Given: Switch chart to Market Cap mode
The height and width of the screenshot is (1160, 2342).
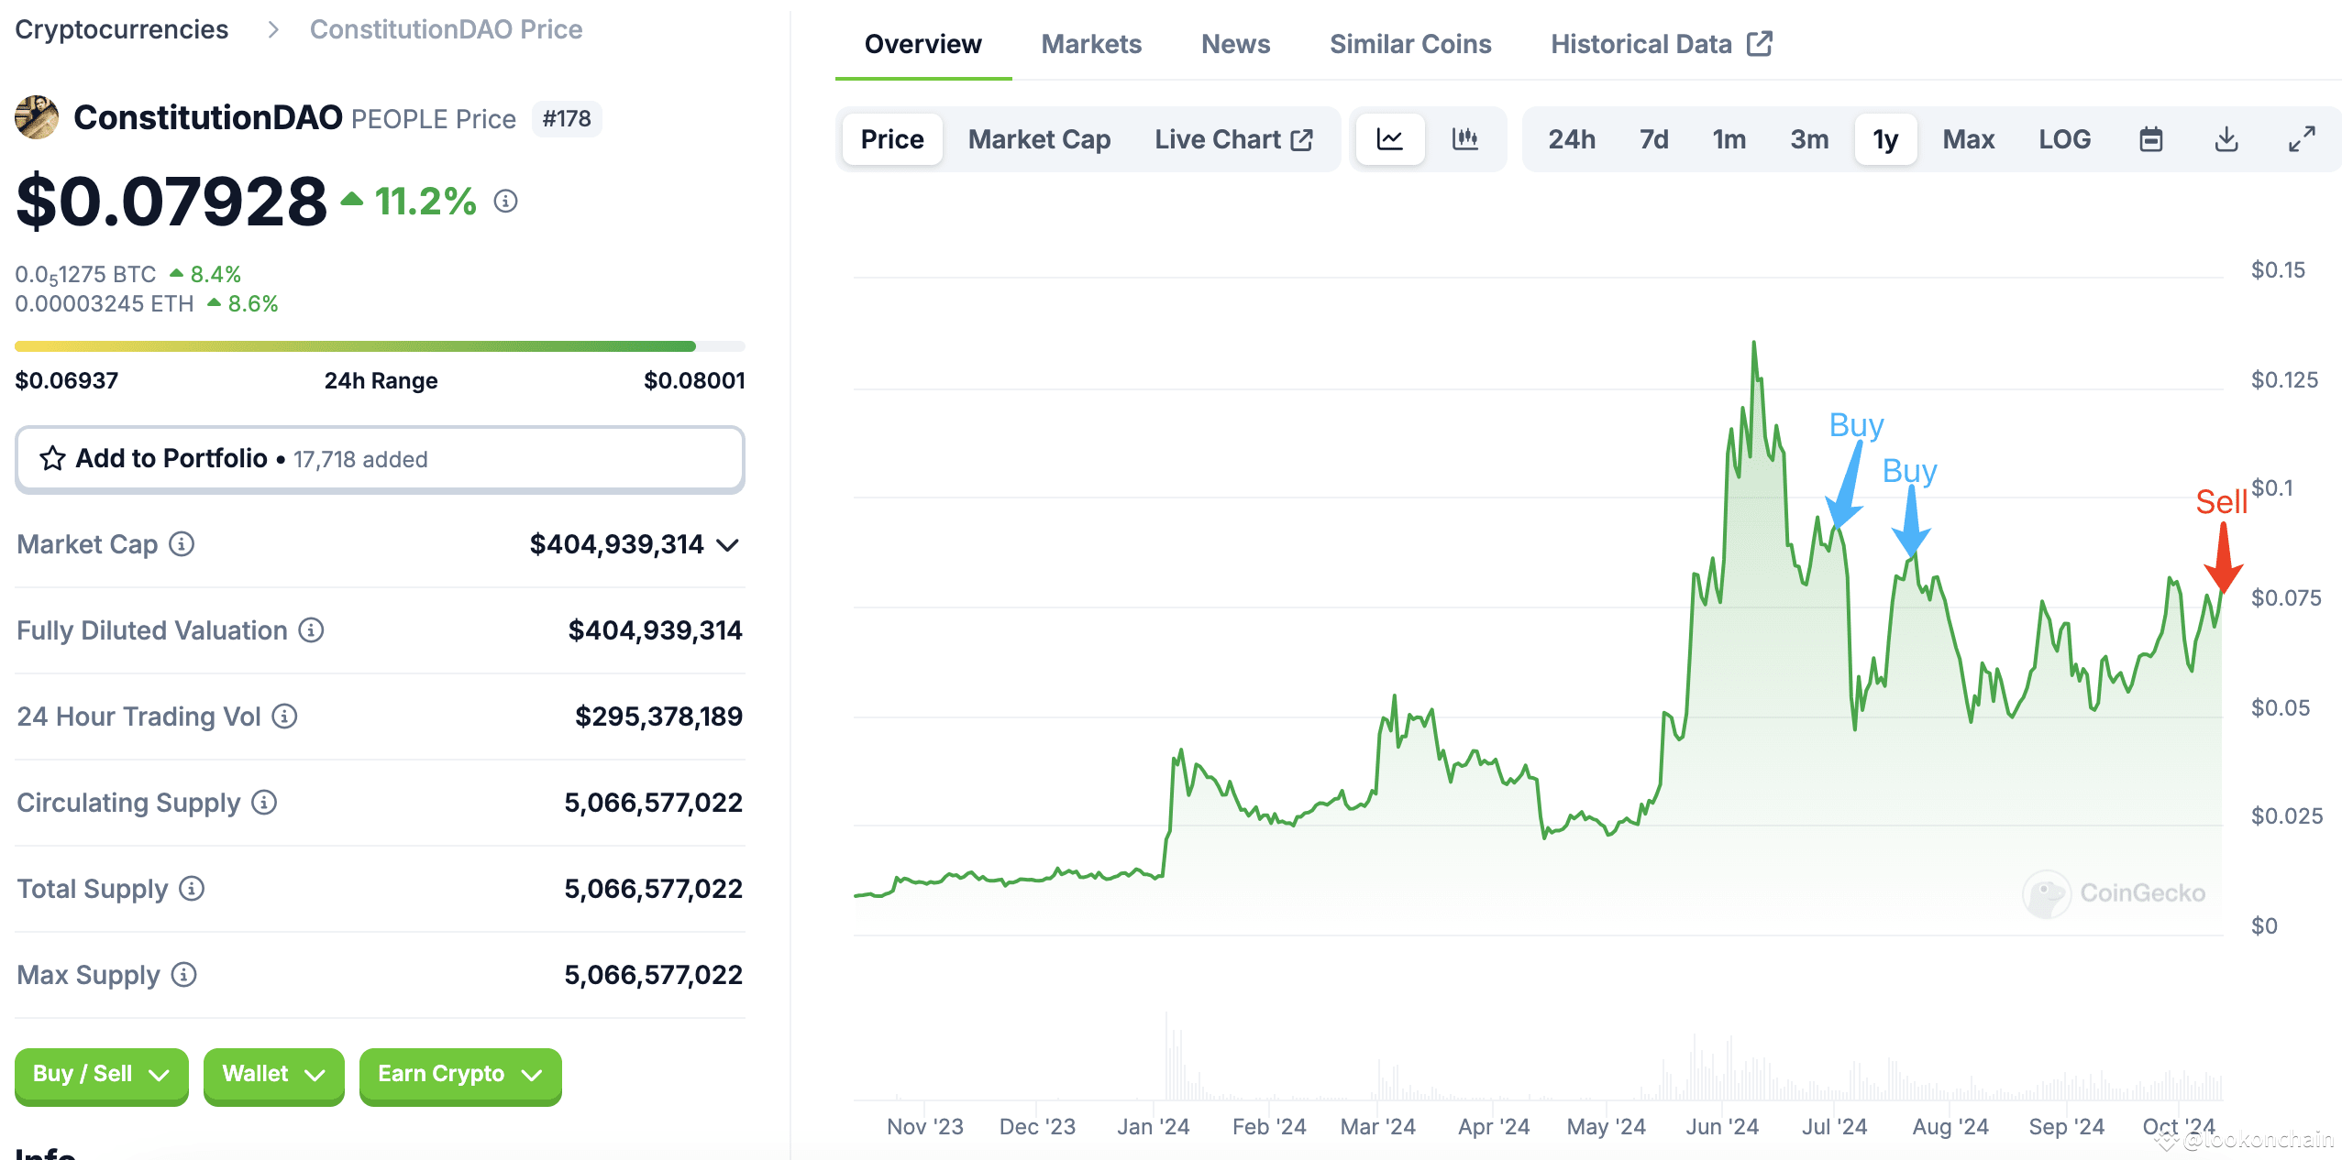Looking at the screenshot, I should 1038,138.
